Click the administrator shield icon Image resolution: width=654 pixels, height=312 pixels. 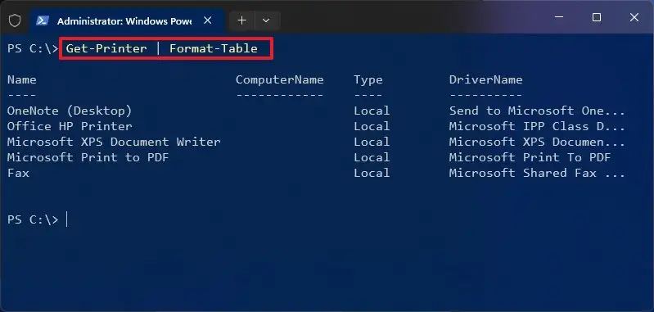pos(15,20)
